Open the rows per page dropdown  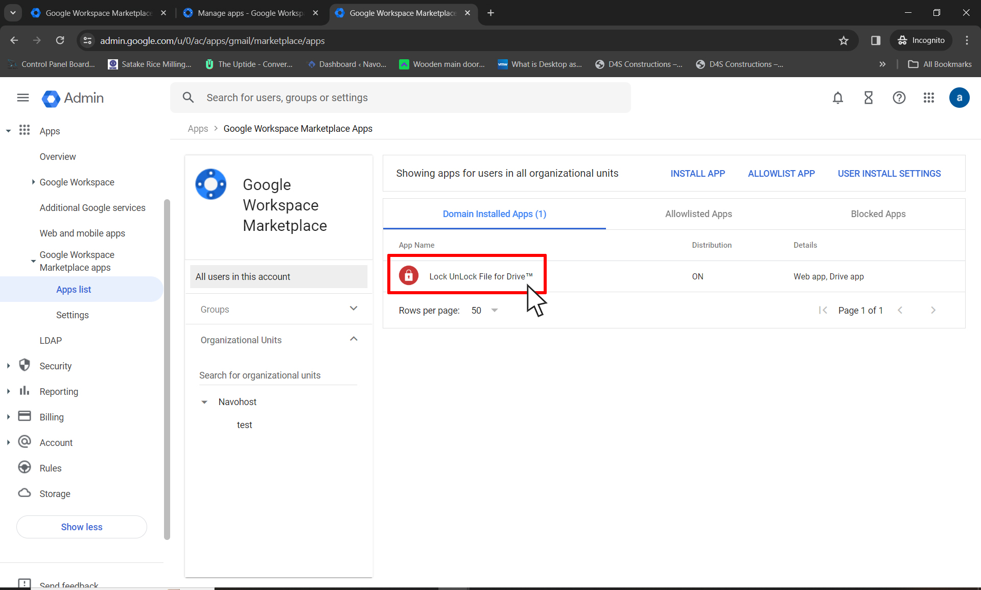(x=494, y=310)
